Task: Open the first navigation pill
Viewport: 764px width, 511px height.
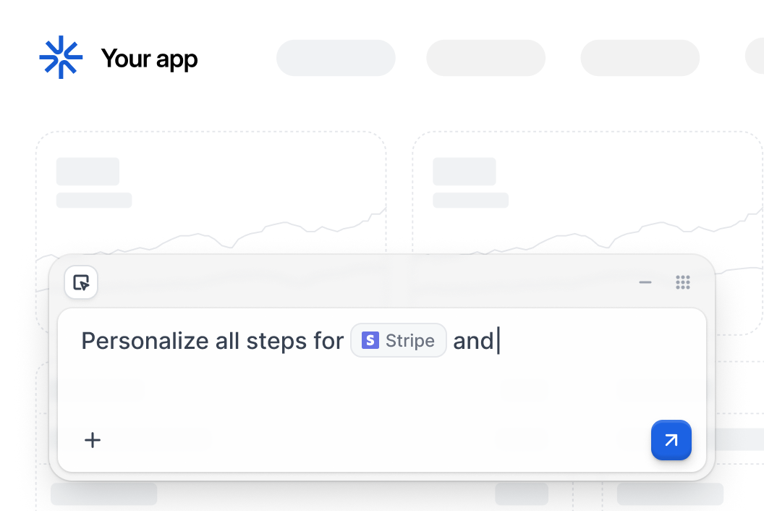Action: [336, 58]
